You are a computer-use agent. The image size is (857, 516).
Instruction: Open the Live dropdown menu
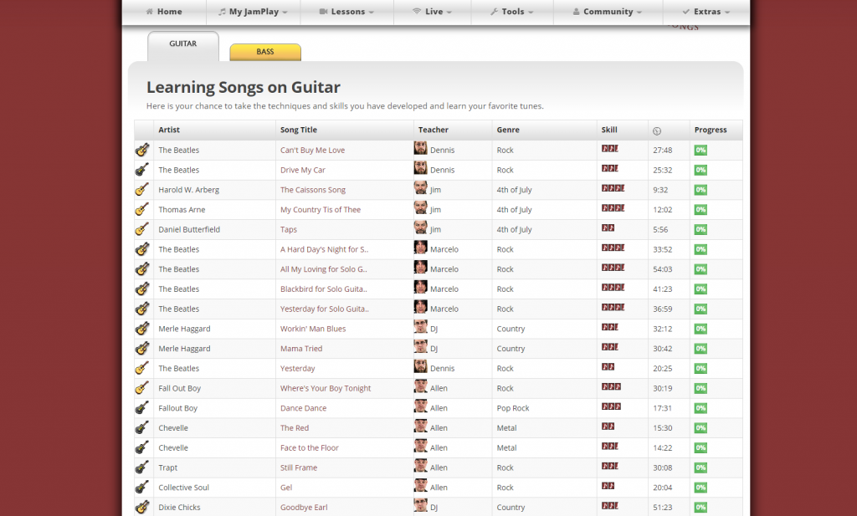(x=433, y=12)
